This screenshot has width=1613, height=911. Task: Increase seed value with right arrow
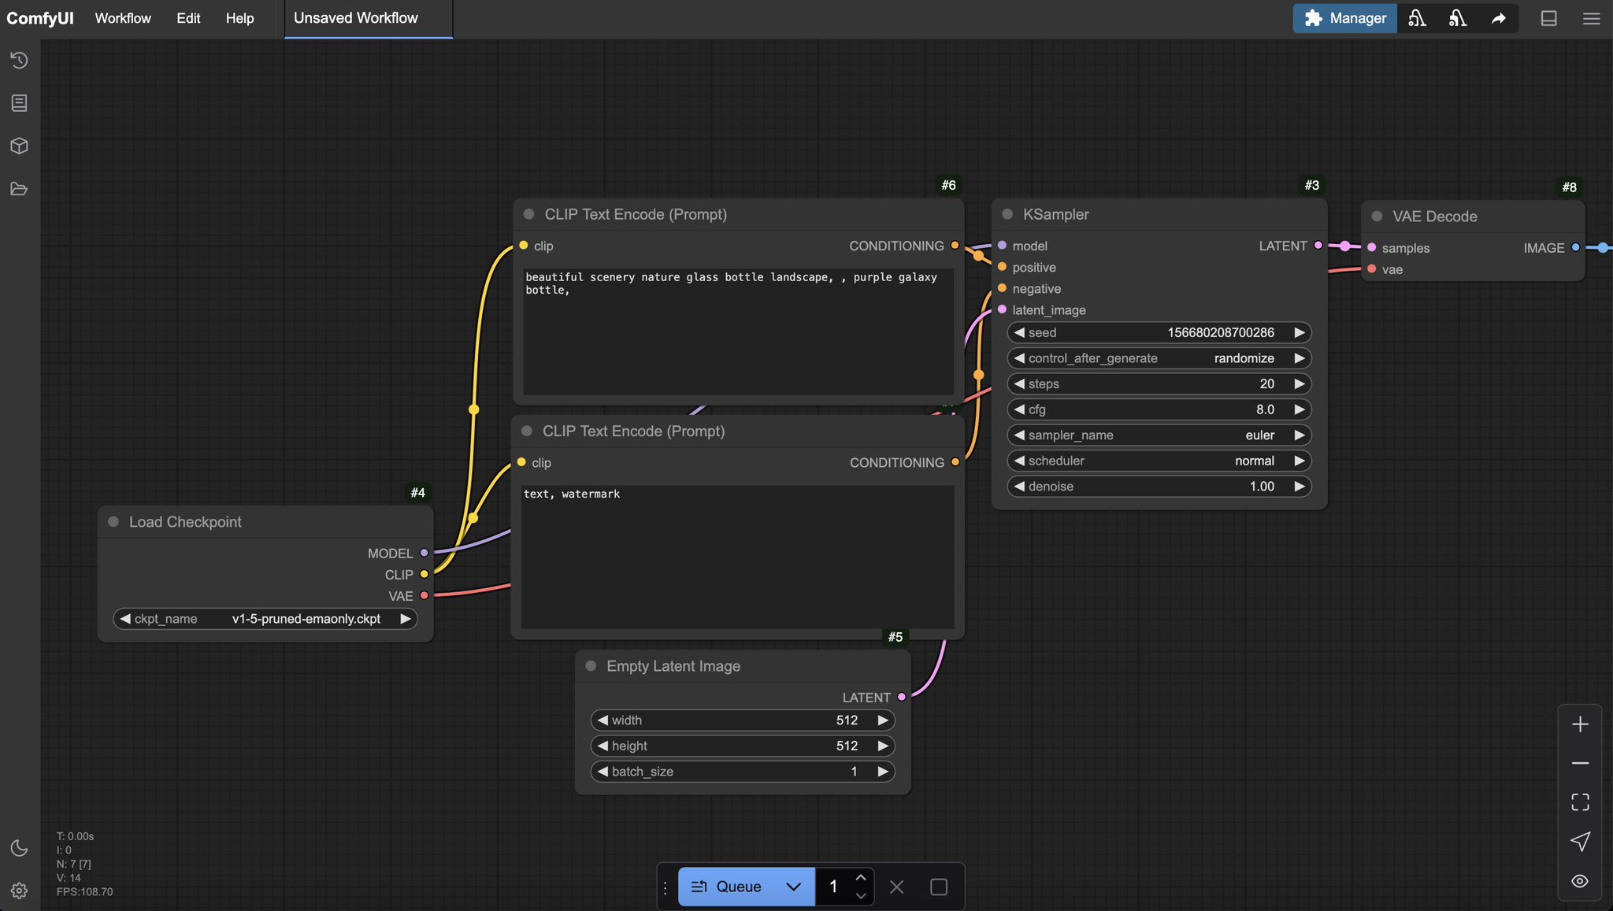(x=1300, y=332)
